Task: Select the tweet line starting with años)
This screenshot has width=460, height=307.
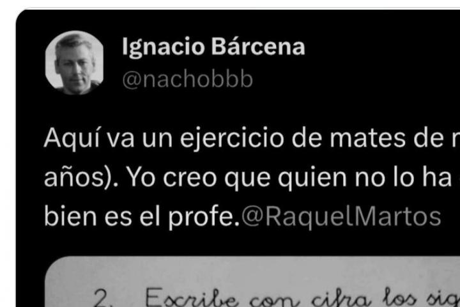Action: pyautogui.click(x=252, y=178)
